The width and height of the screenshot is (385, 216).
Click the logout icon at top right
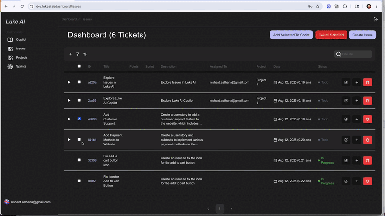pos(376,19)
